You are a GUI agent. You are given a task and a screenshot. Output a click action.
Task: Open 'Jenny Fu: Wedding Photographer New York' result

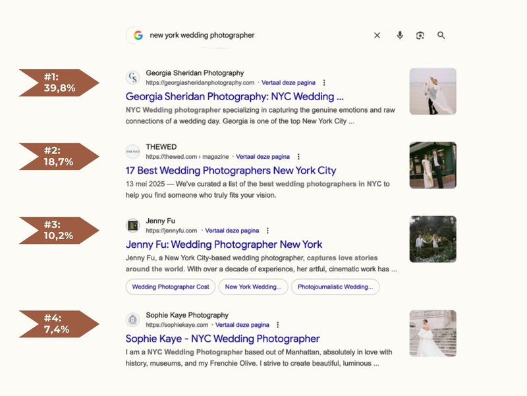pos(224,244)
